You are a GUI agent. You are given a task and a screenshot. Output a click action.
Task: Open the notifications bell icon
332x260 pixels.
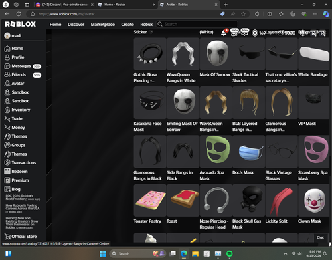224,33
